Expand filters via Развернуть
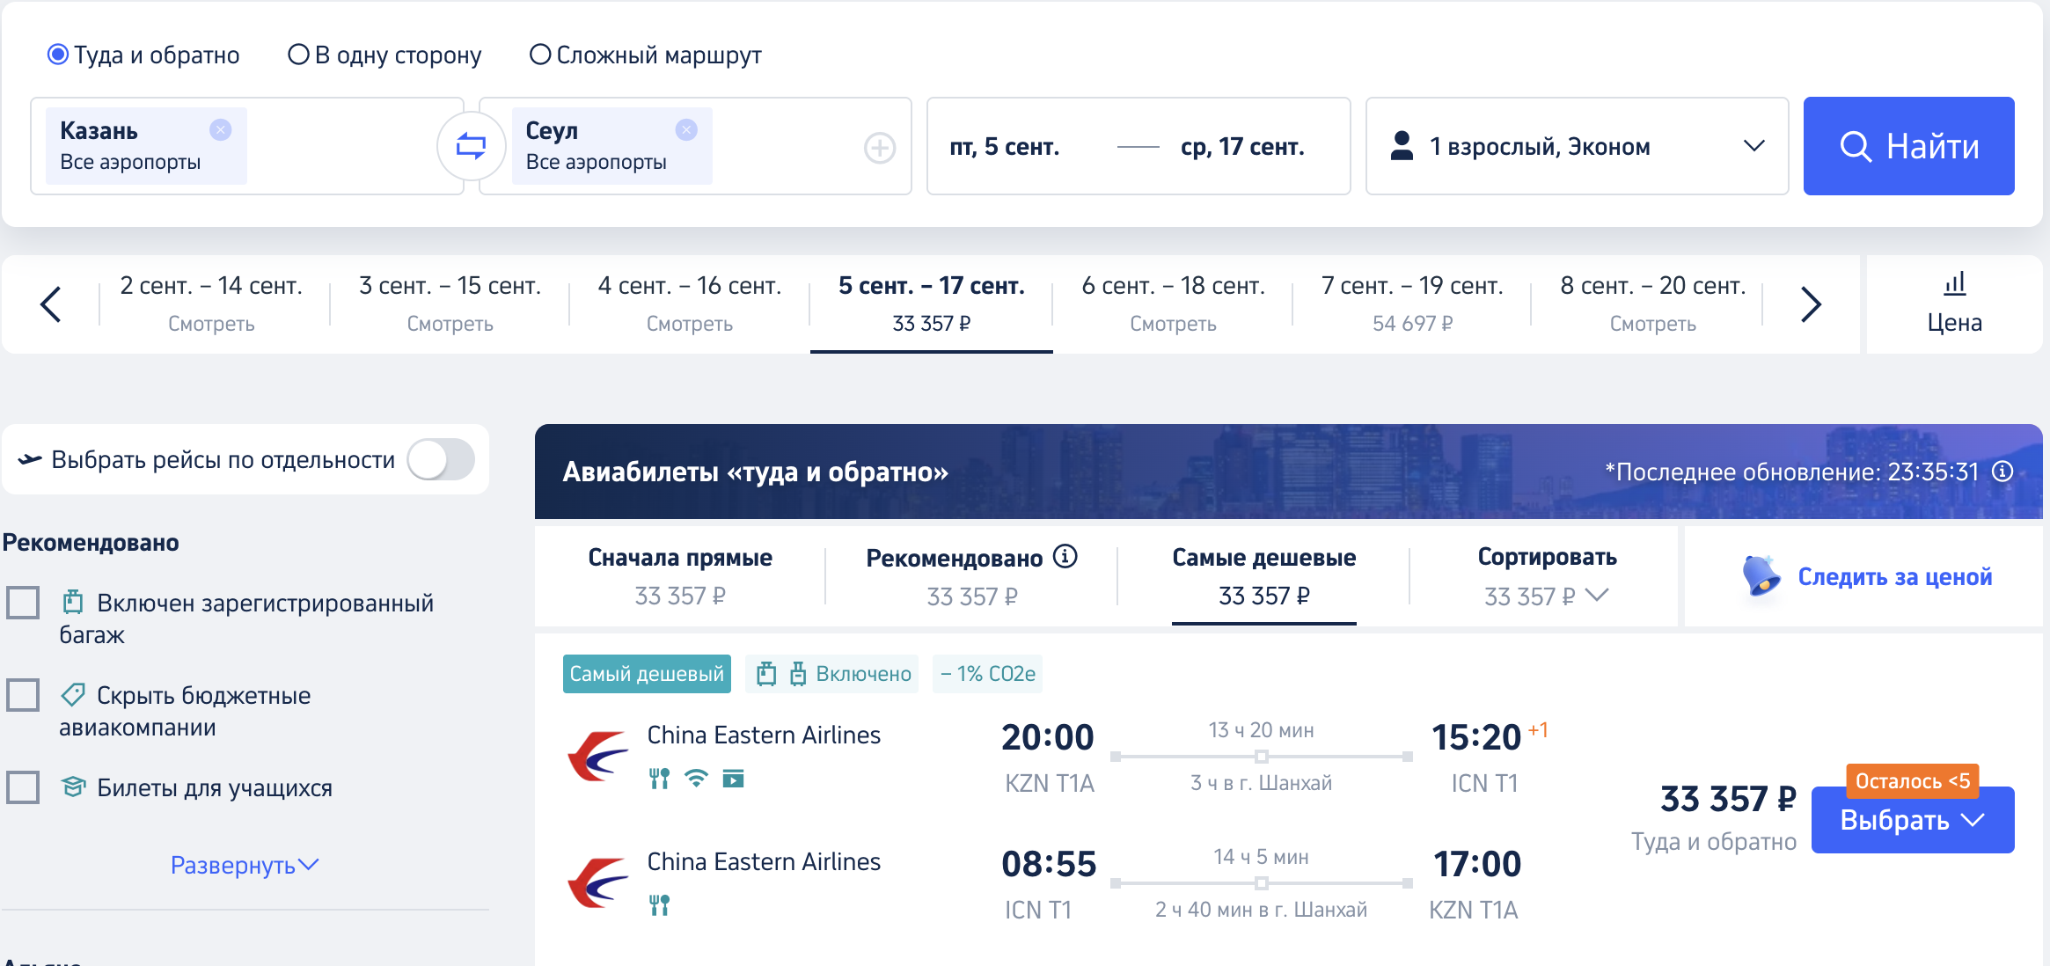The height and width of the screenshot is (966, 2050). (x=245, y=866)
